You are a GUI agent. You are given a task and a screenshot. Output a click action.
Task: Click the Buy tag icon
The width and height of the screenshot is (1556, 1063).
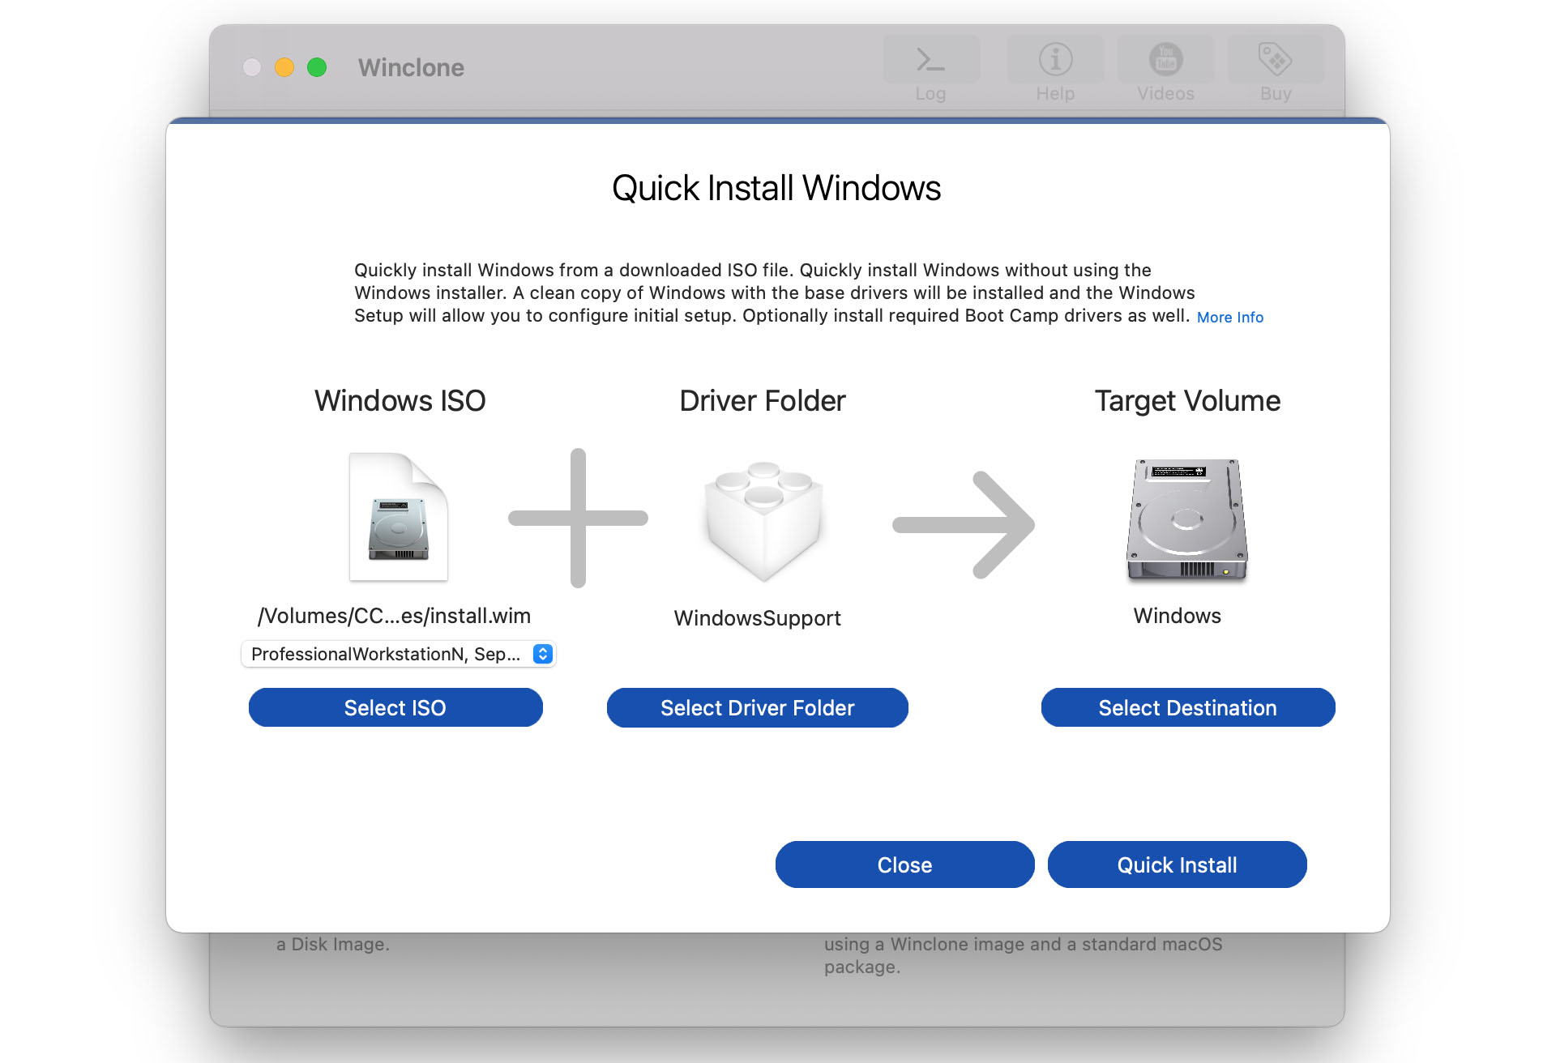coord(1275,60)
